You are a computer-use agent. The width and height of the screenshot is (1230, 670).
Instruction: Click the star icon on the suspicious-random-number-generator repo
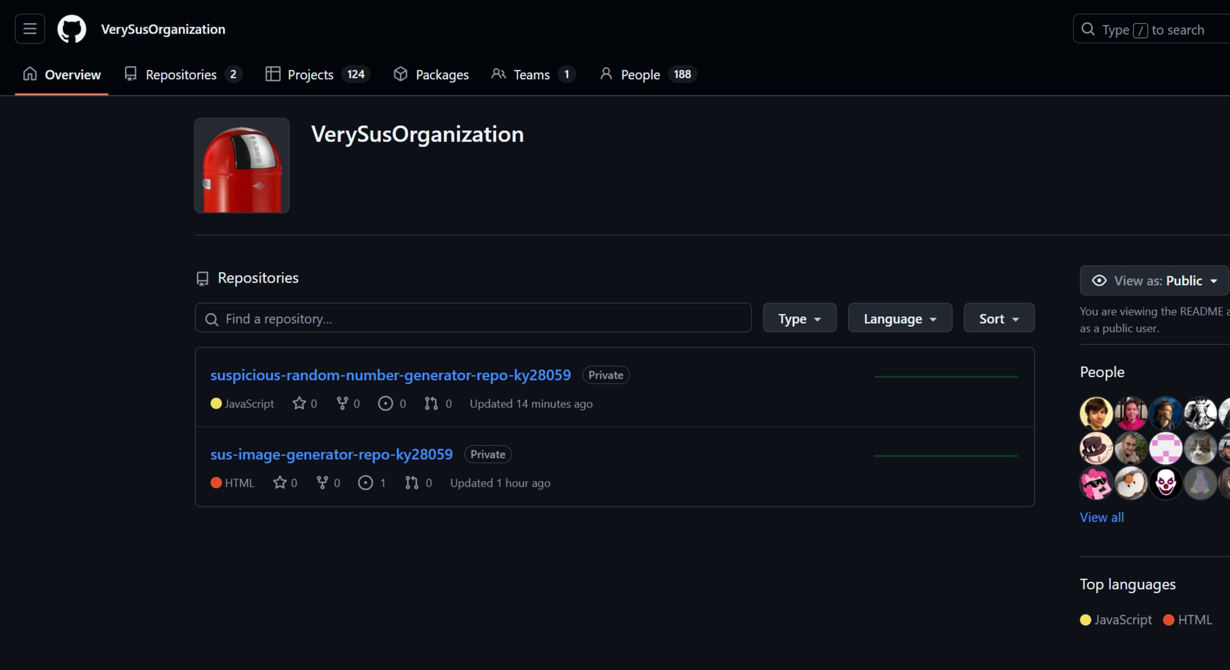tap(299, 403)
